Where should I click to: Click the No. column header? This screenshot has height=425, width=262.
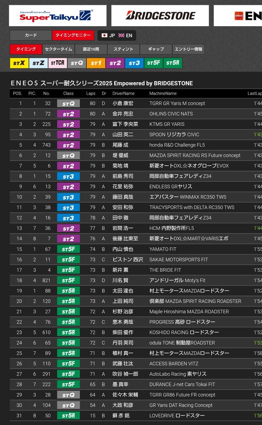46,93
